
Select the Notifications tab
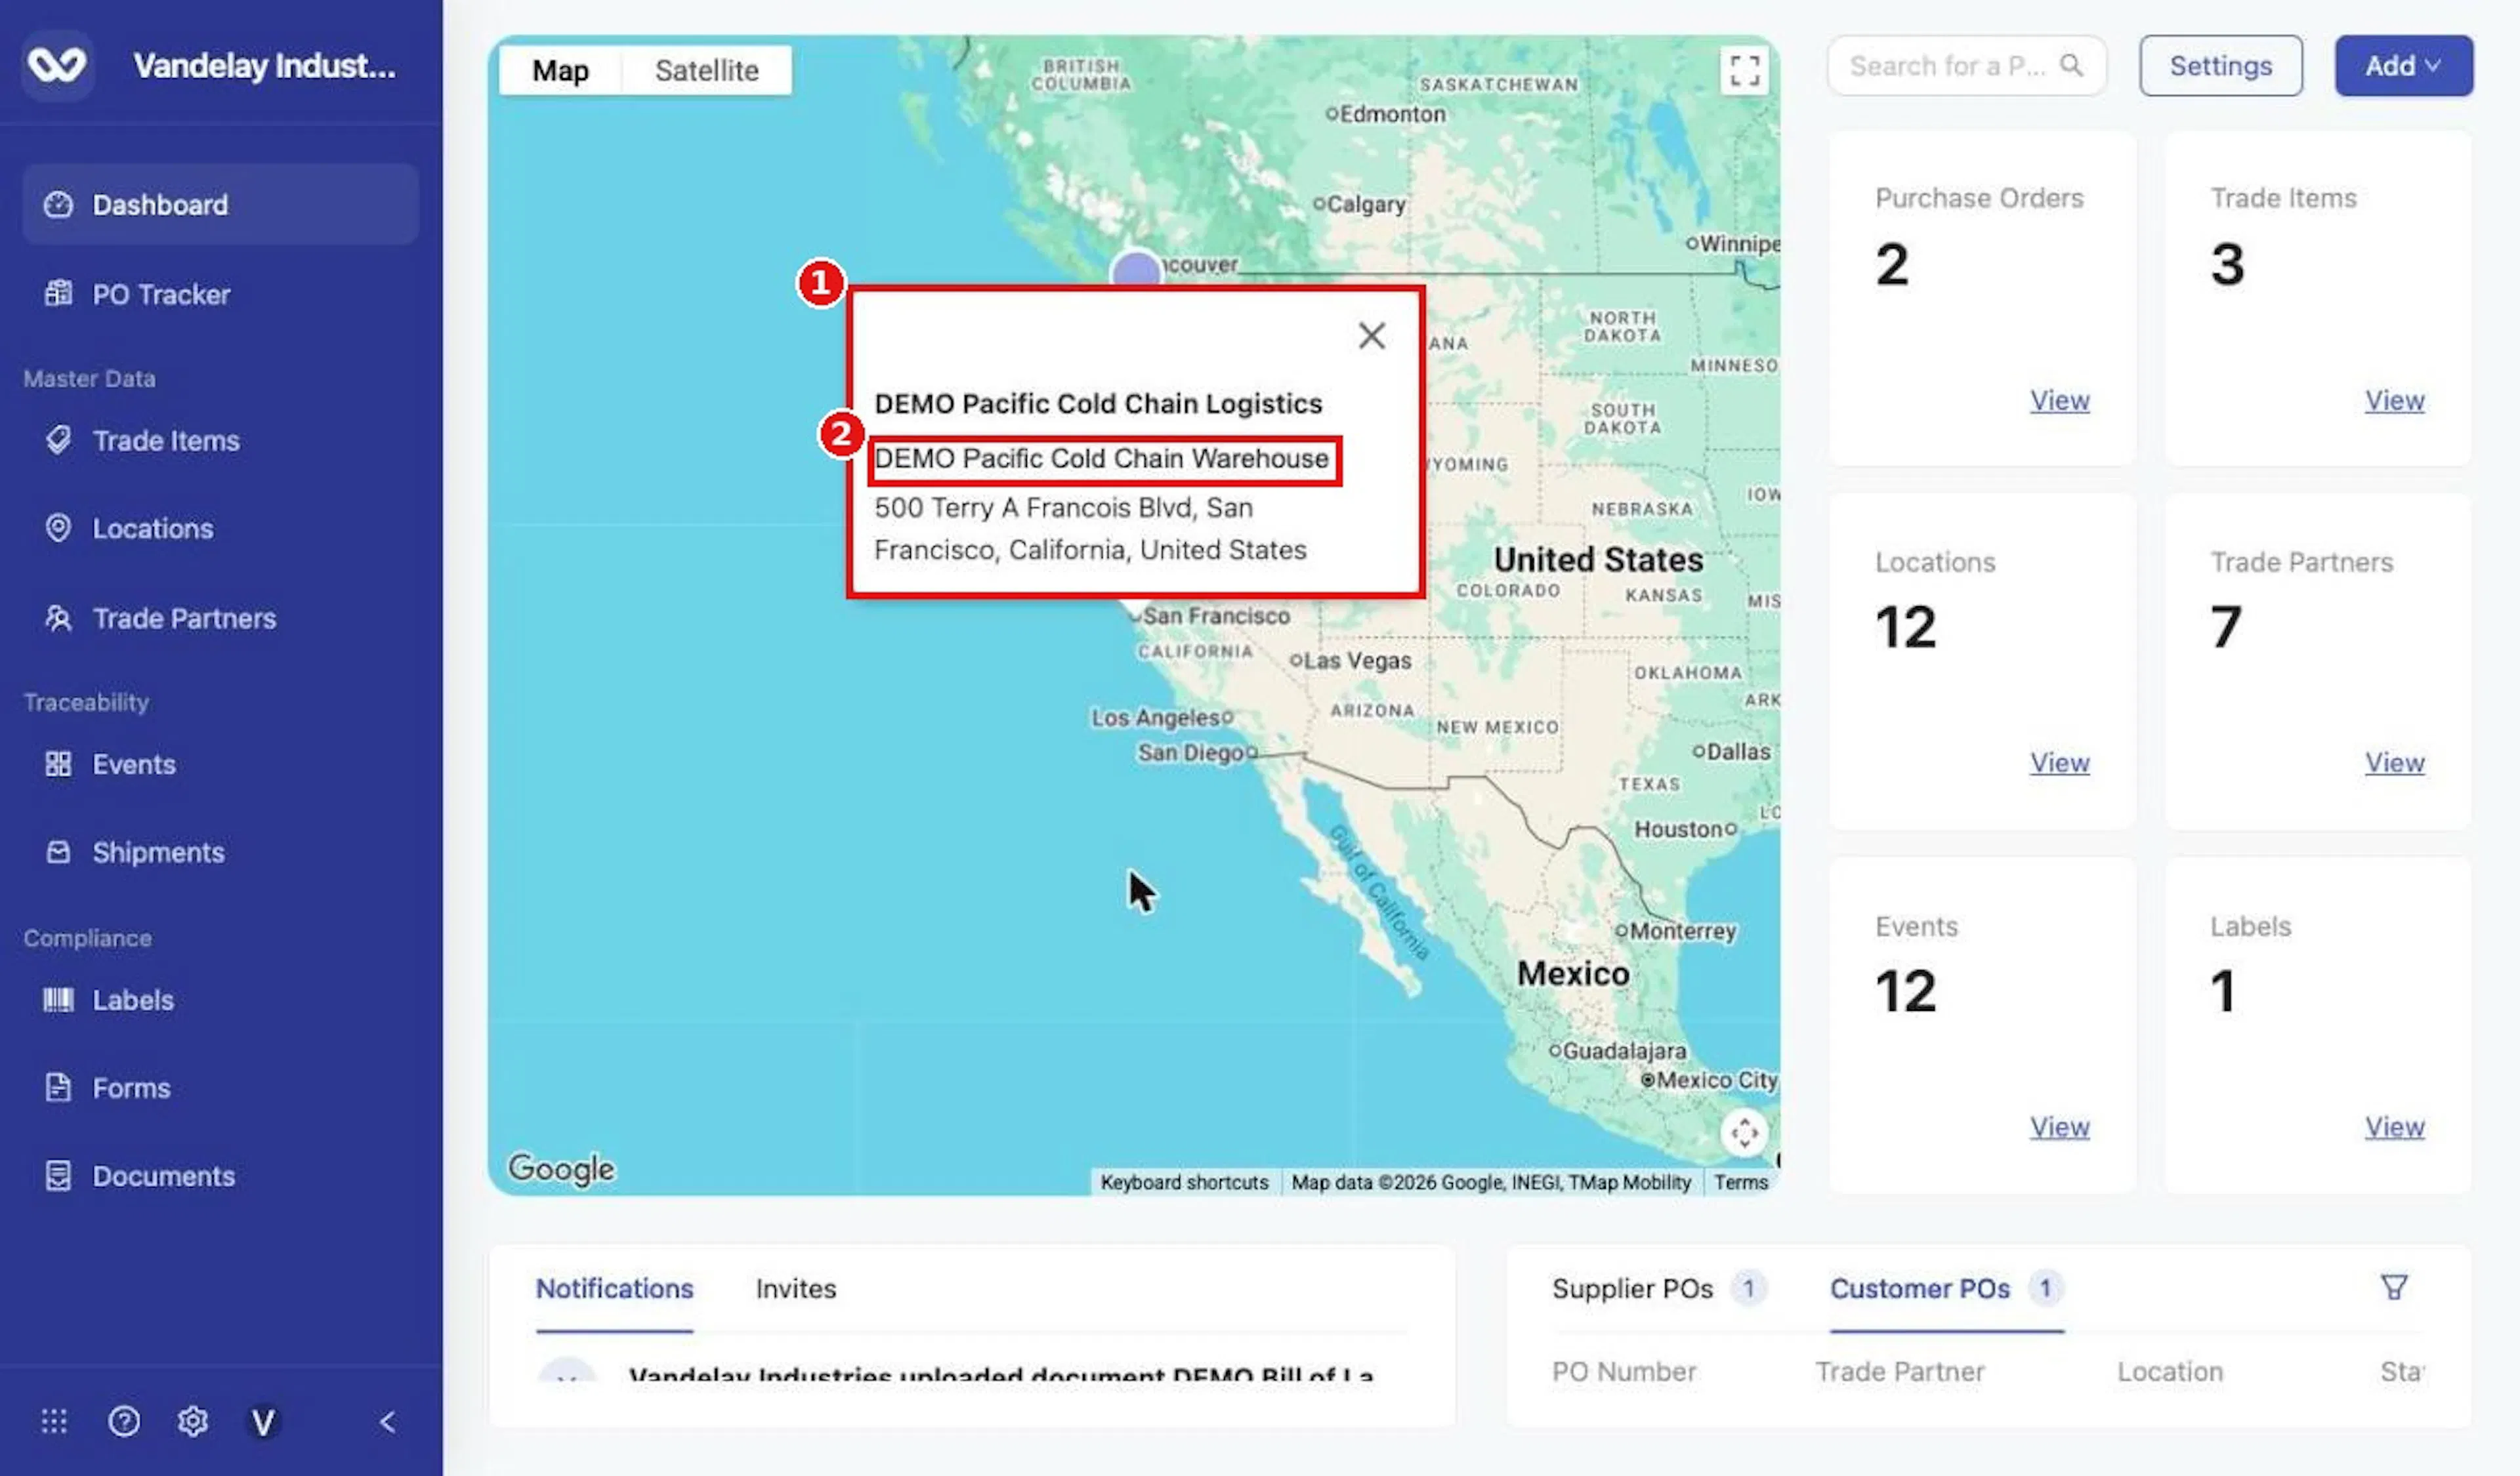(x=614, y=1289)
